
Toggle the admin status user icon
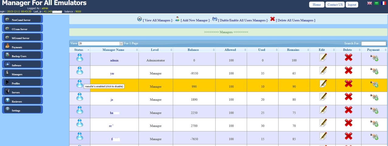pos(79,57)
